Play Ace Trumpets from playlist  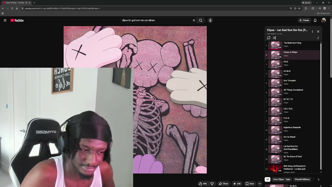292,83
